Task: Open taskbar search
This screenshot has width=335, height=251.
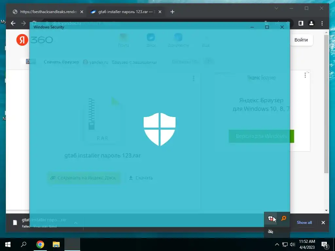Action: click(24, 244)
